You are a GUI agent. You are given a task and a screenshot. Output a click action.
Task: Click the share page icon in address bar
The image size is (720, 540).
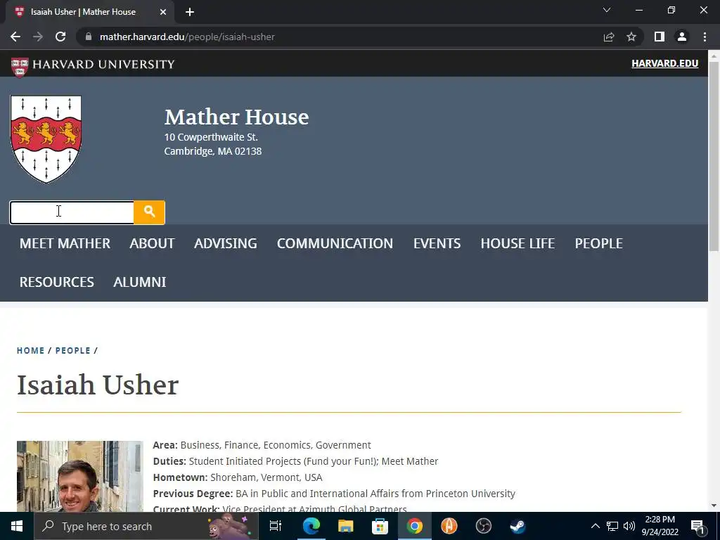click(x=609, y=37)
